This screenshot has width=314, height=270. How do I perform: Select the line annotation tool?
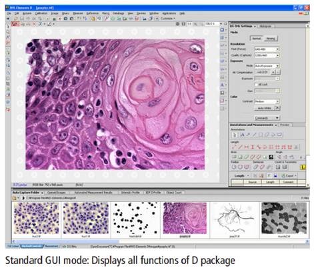tap(255, 135)
